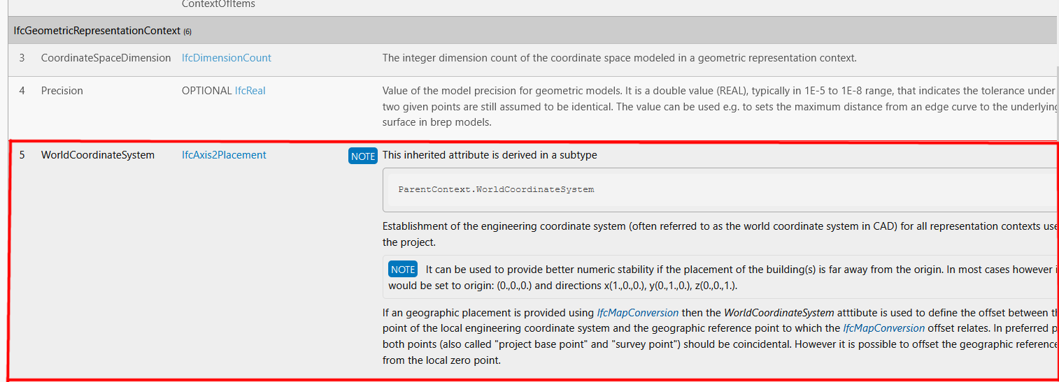Open the IfcAxis2Placement type link
This screenshot has width=1059, height=382.
pos(224,155)
